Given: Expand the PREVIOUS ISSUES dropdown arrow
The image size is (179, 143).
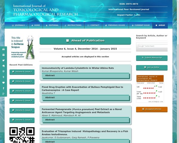Looking at the screenshot, I should pyautogui.click(x=126, y=25).
